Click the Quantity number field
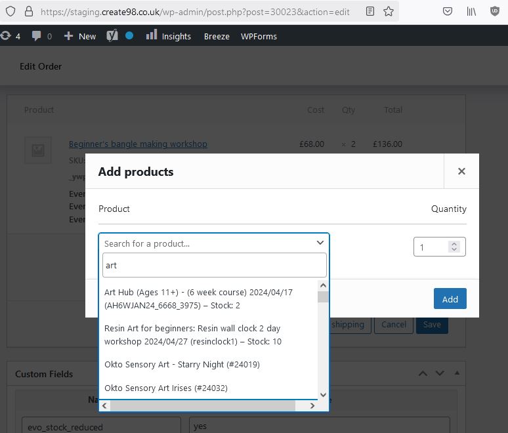508x433 pixels. [x=440, y=247]
